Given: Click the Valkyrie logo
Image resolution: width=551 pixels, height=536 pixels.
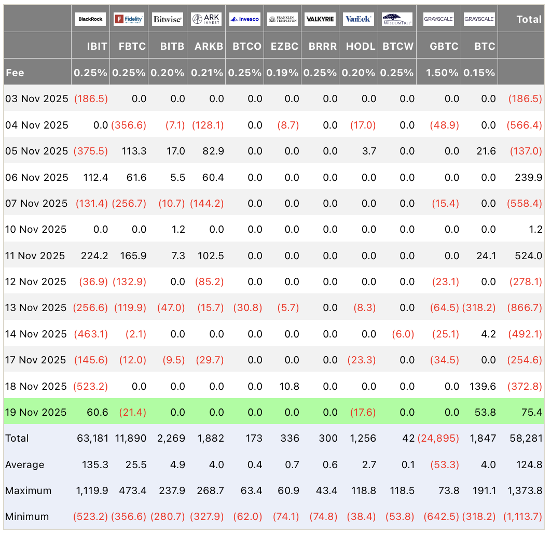Looking at the screenshot, I should (320, 20).
